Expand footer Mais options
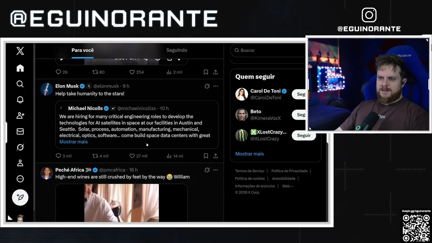 288,186
